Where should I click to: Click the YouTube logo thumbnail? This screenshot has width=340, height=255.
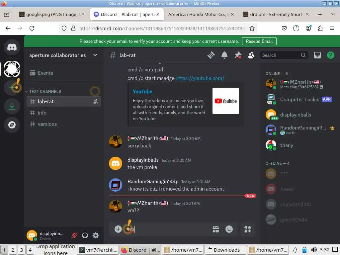click(x=226, y=101)
